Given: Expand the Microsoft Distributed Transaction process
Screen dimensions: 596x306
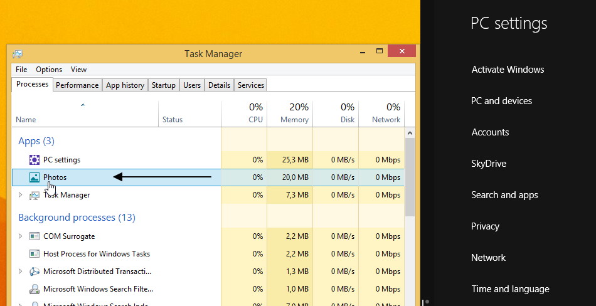Looking at the screenshot, I should pyautogui.click(x=21, y=272).
